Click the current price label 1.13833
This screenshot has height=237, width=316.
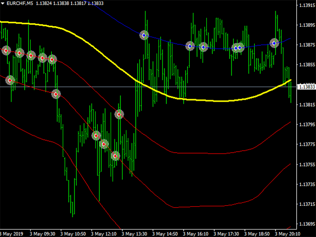click(x=304, y=87)
